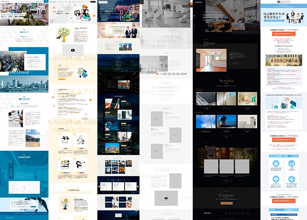Click the 自己破産すれば借金は安心? hero title
Viewport: 307px width, 220px height.
tap(274, 15)
